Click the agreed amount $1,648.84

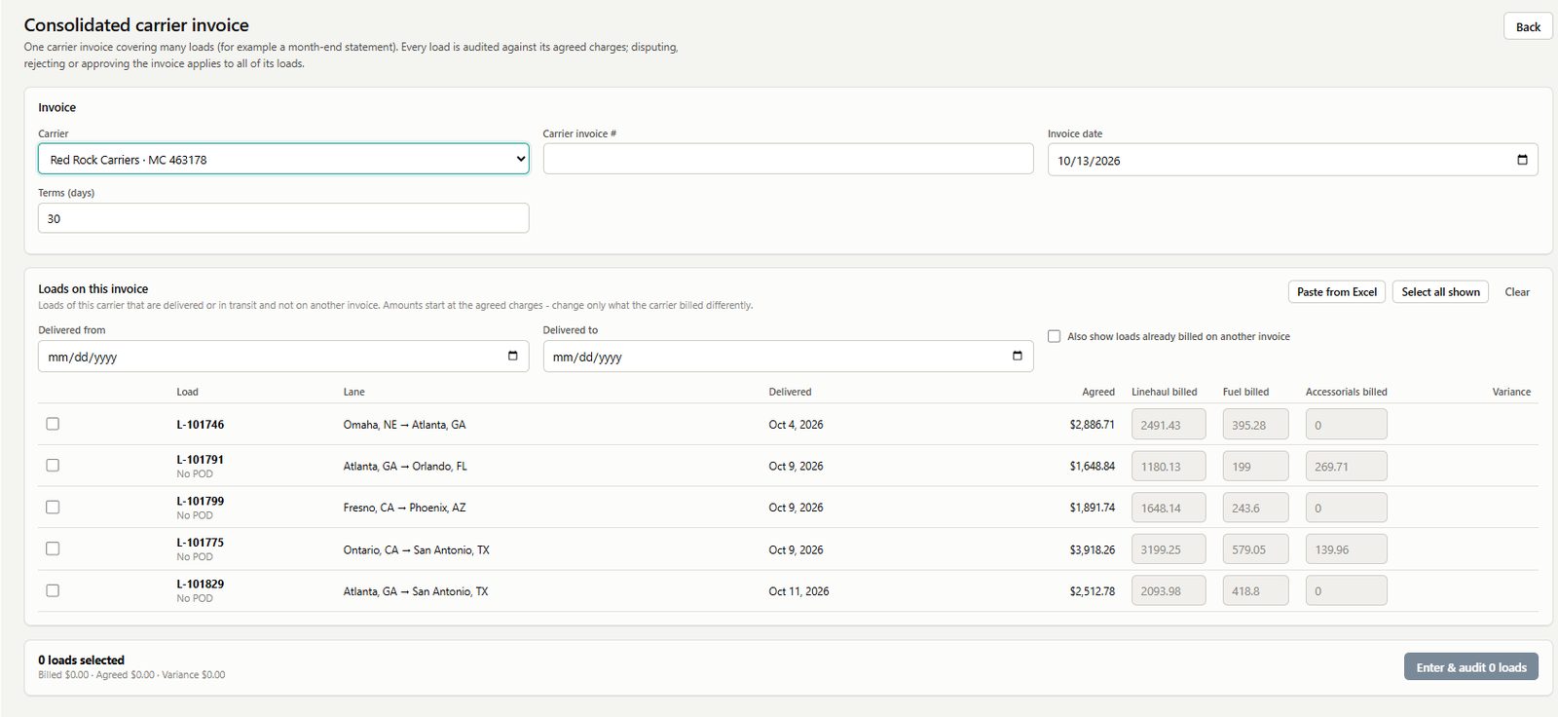coord(1092,467)
